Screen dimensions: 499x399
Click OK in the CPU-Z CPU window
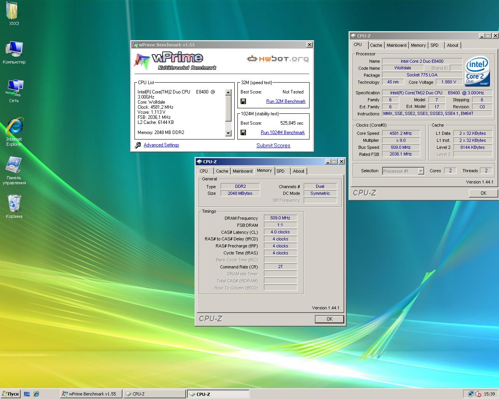(483, 193)
